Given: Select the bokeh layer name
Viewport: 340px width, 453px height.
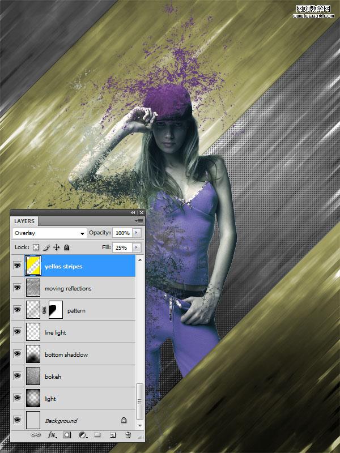Looking at the screenshot, I should tap(53, 377).
